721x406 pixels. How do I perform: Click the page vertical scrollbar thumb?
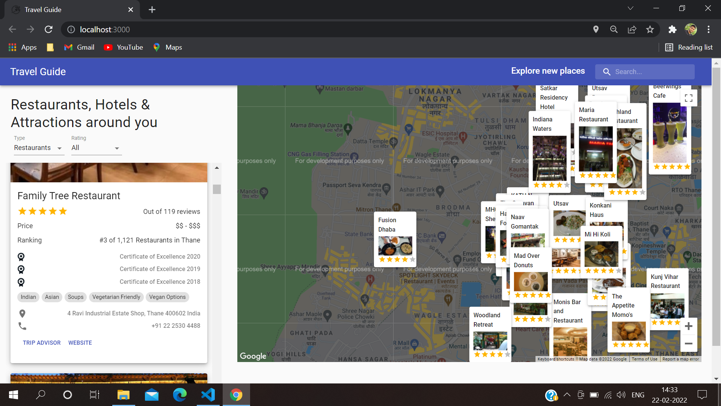pyautogui.click(x=716, y=207)
